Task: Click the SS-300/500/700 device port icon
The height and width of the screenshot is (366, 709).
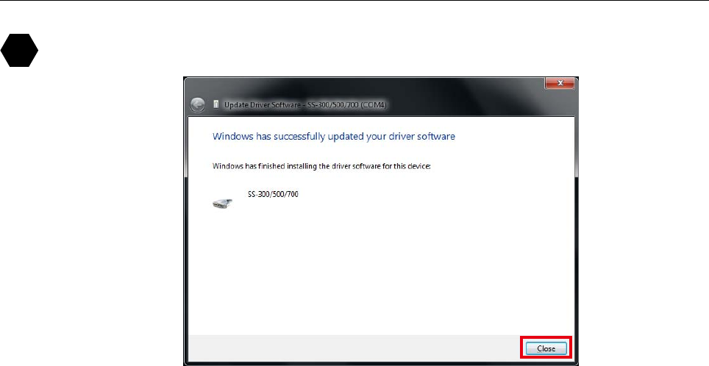Action: click(x=222, y=204)
